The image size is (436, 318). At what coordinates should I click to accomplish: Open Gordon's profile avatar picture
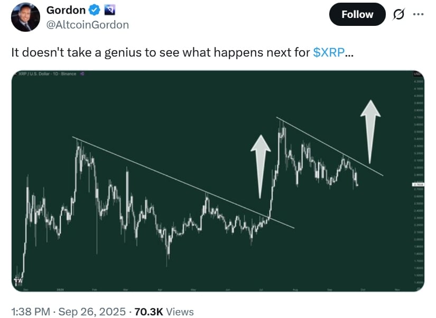click(25, 17)
